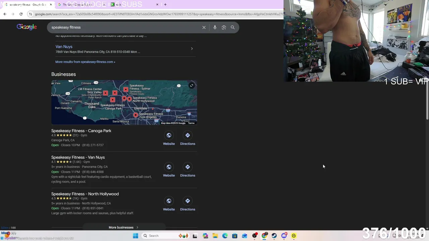429x241 pixels.
Task: Open the new tab plus button
Action: click(x=165, y=5)
